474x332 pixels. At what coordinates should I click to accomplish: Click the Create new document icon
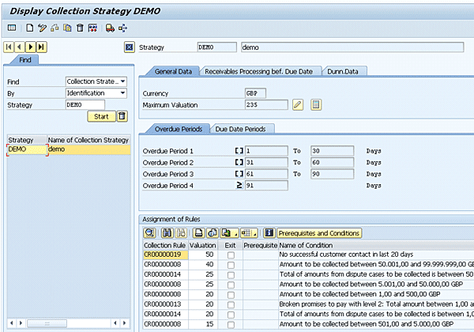click(x=30, y=28)
